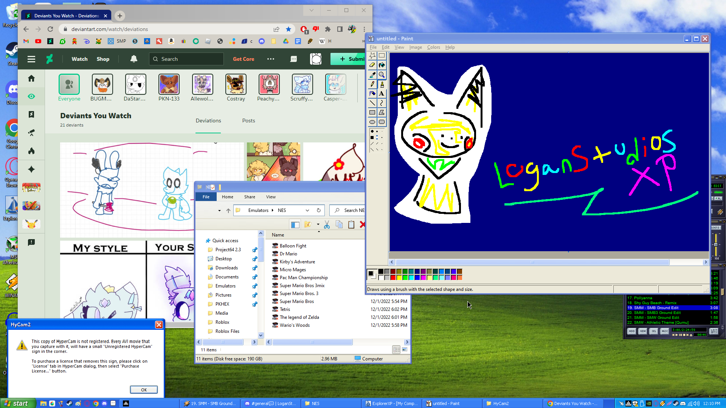Click the Paste clipboard icon in Explorer

click(x=351, y=225)
